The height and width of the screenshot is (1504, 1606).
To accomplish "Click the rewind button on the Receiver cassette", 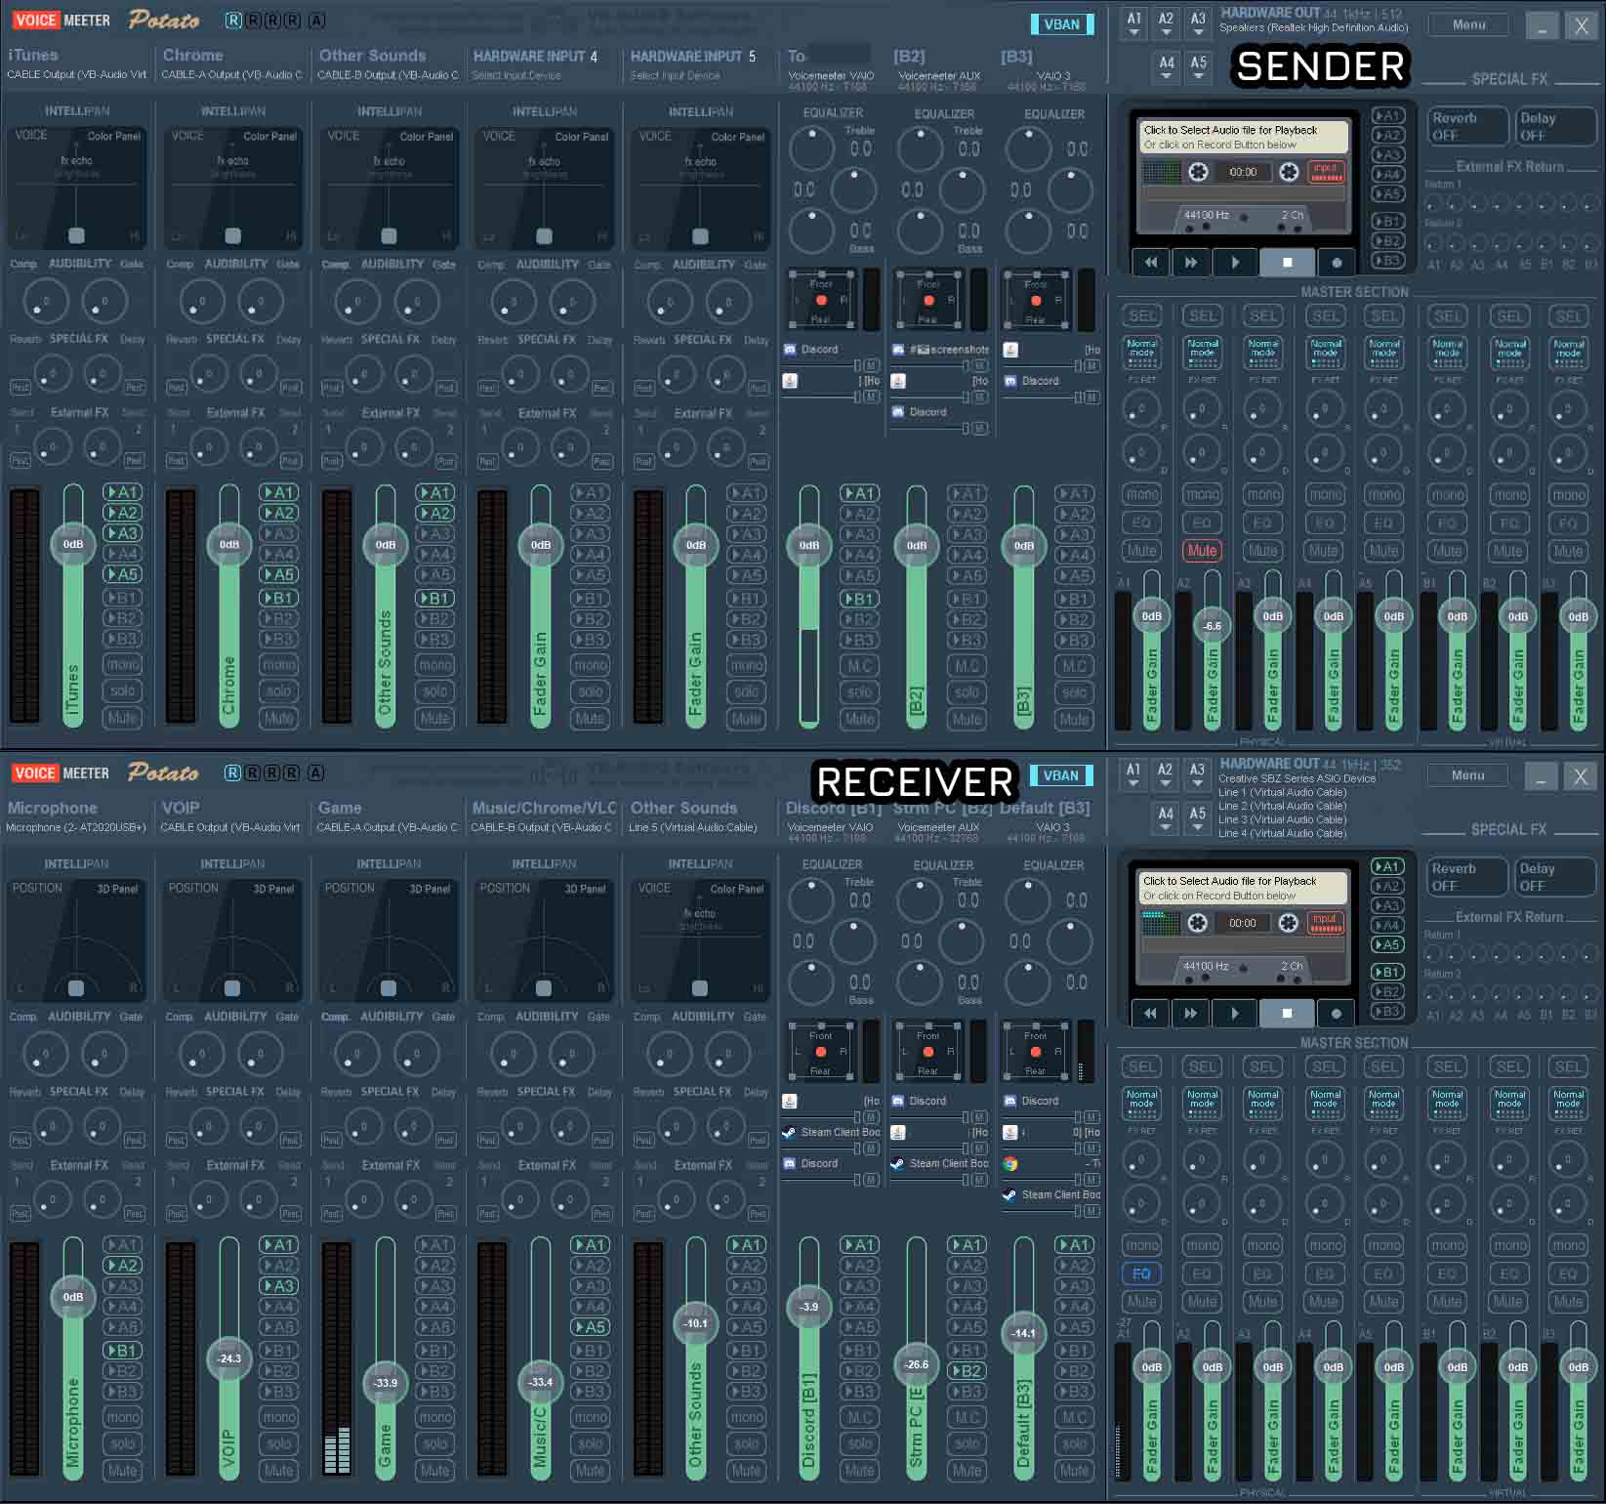I will click(x=1150, y=1013).
